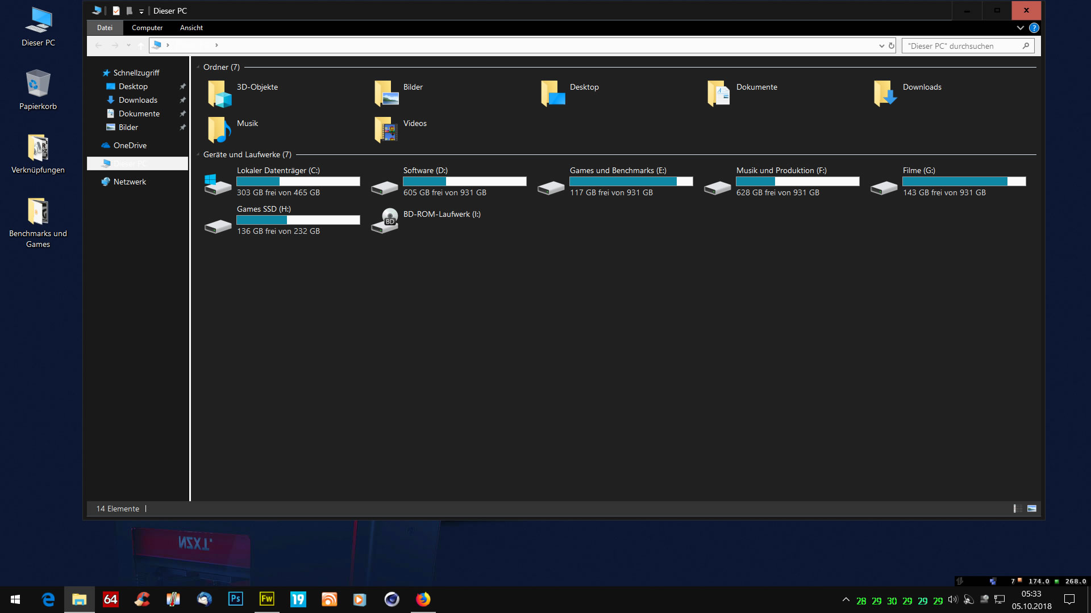
Task: Unpin Downloads from Schnellzugriff via pin icon
Action: 182,100
